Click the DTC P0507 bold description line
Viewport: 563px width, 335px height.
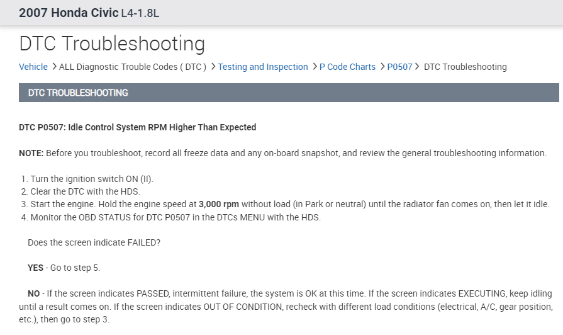(x=137, y=127)
